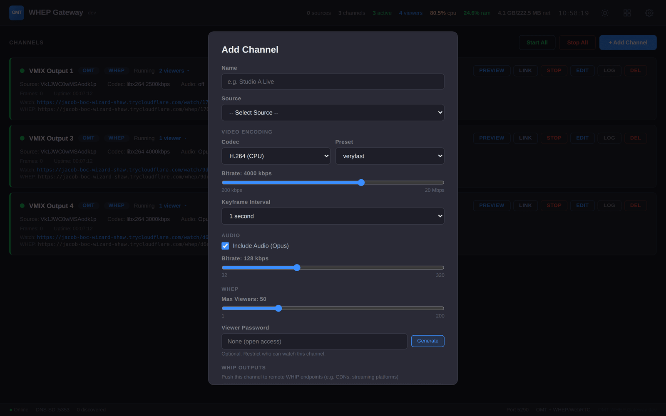Viewport: 666px width, 416px height.
Task: Click the Add Channel button
Action: 627,42
